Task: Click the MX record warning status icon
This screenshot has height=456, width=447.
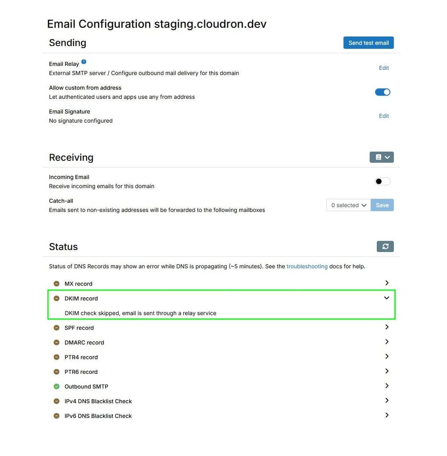Action: [56, 284]
